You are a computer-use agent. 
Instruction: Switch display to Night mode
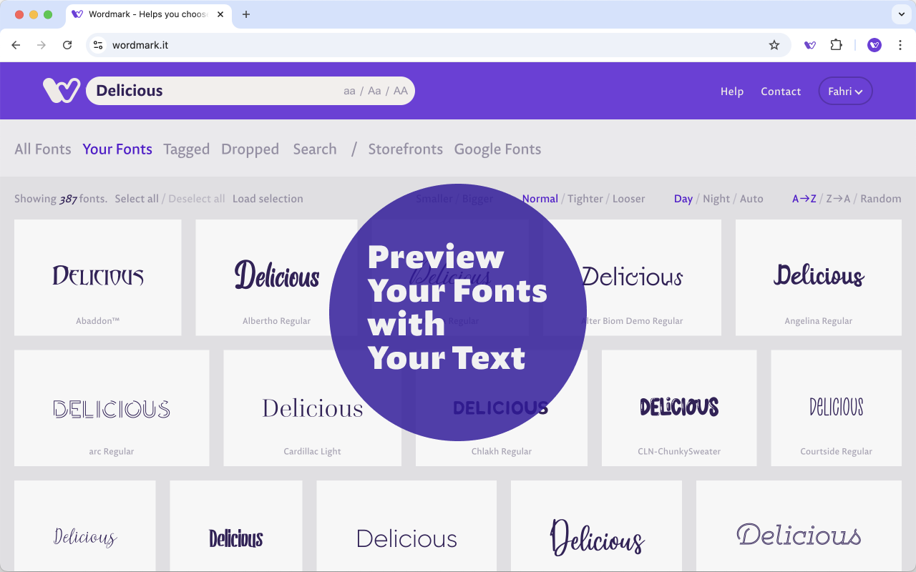715,198
